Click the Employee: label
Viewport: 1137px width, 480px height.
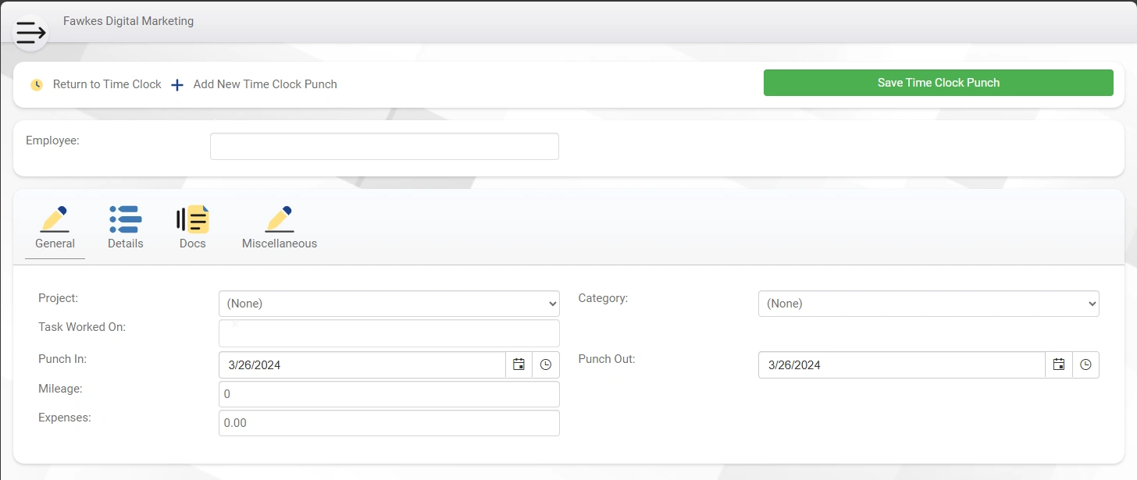[53, 140]
